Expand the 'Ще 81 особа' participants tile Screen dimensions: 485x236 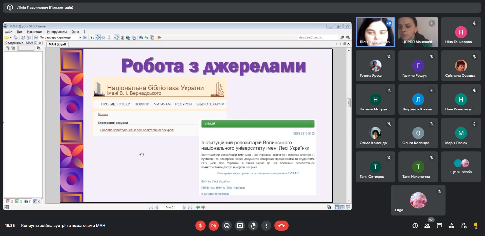pyautogui.click(x=461, y=167)
